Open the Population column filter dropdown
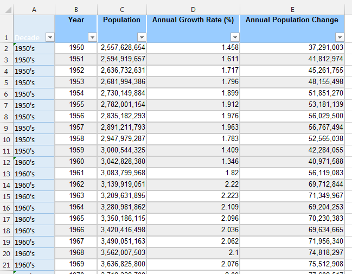This screenshot has height=274, width=352. pos(142,37)
